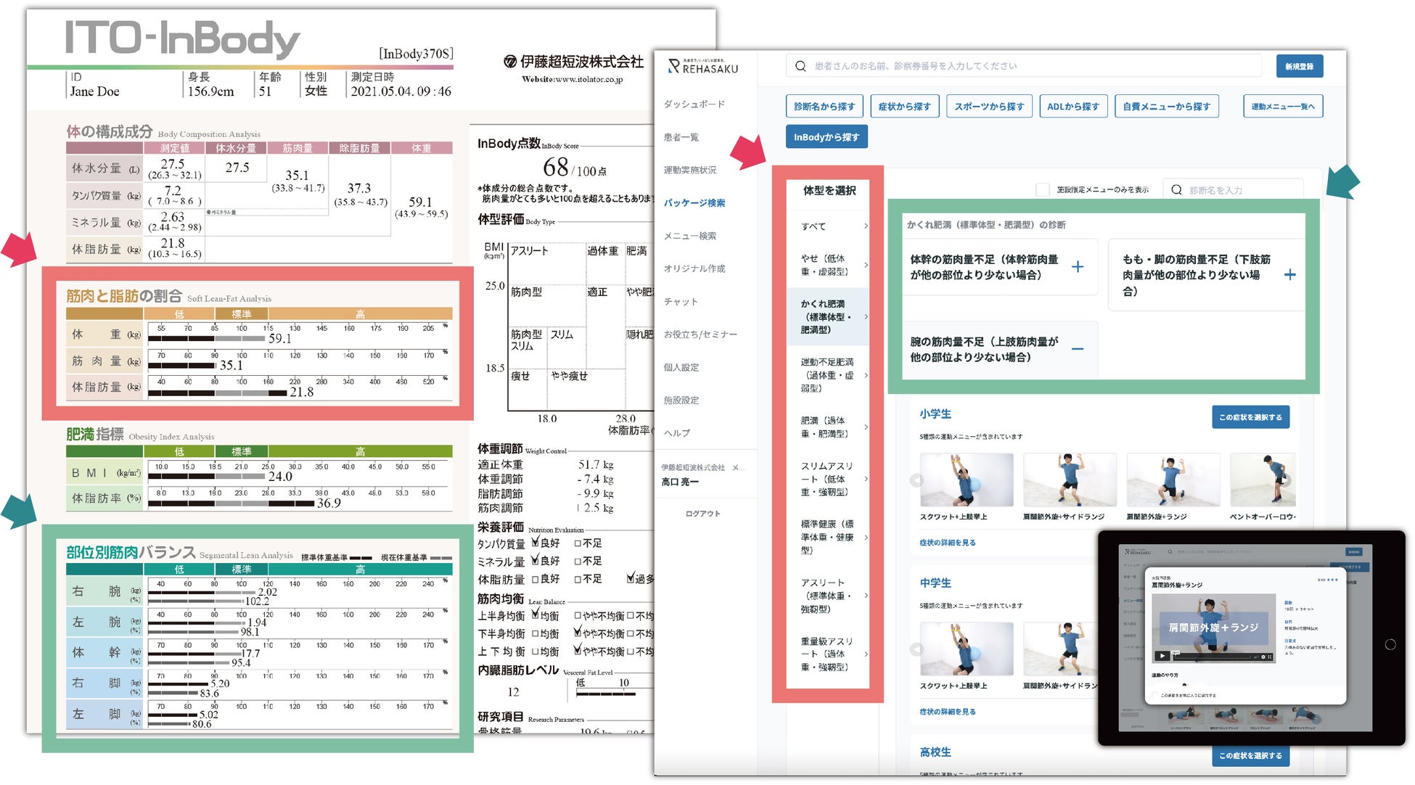
Task: Check the favorite checkbox in tablet dialog
Action: pyautogui.click(x=1154, y=695)
